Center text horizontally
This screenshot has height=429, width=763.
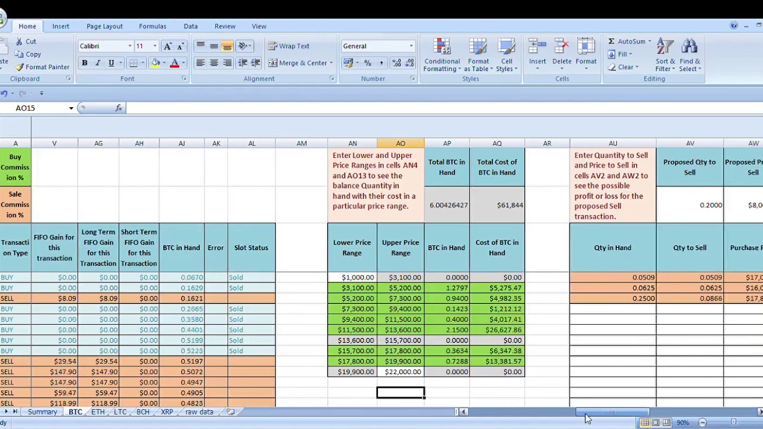(213, 63)
